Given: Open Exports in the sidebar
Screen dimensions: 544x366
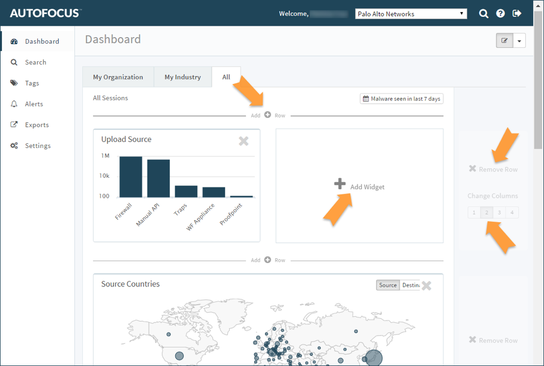Looking at the screenshot, I should coord(37,125).
